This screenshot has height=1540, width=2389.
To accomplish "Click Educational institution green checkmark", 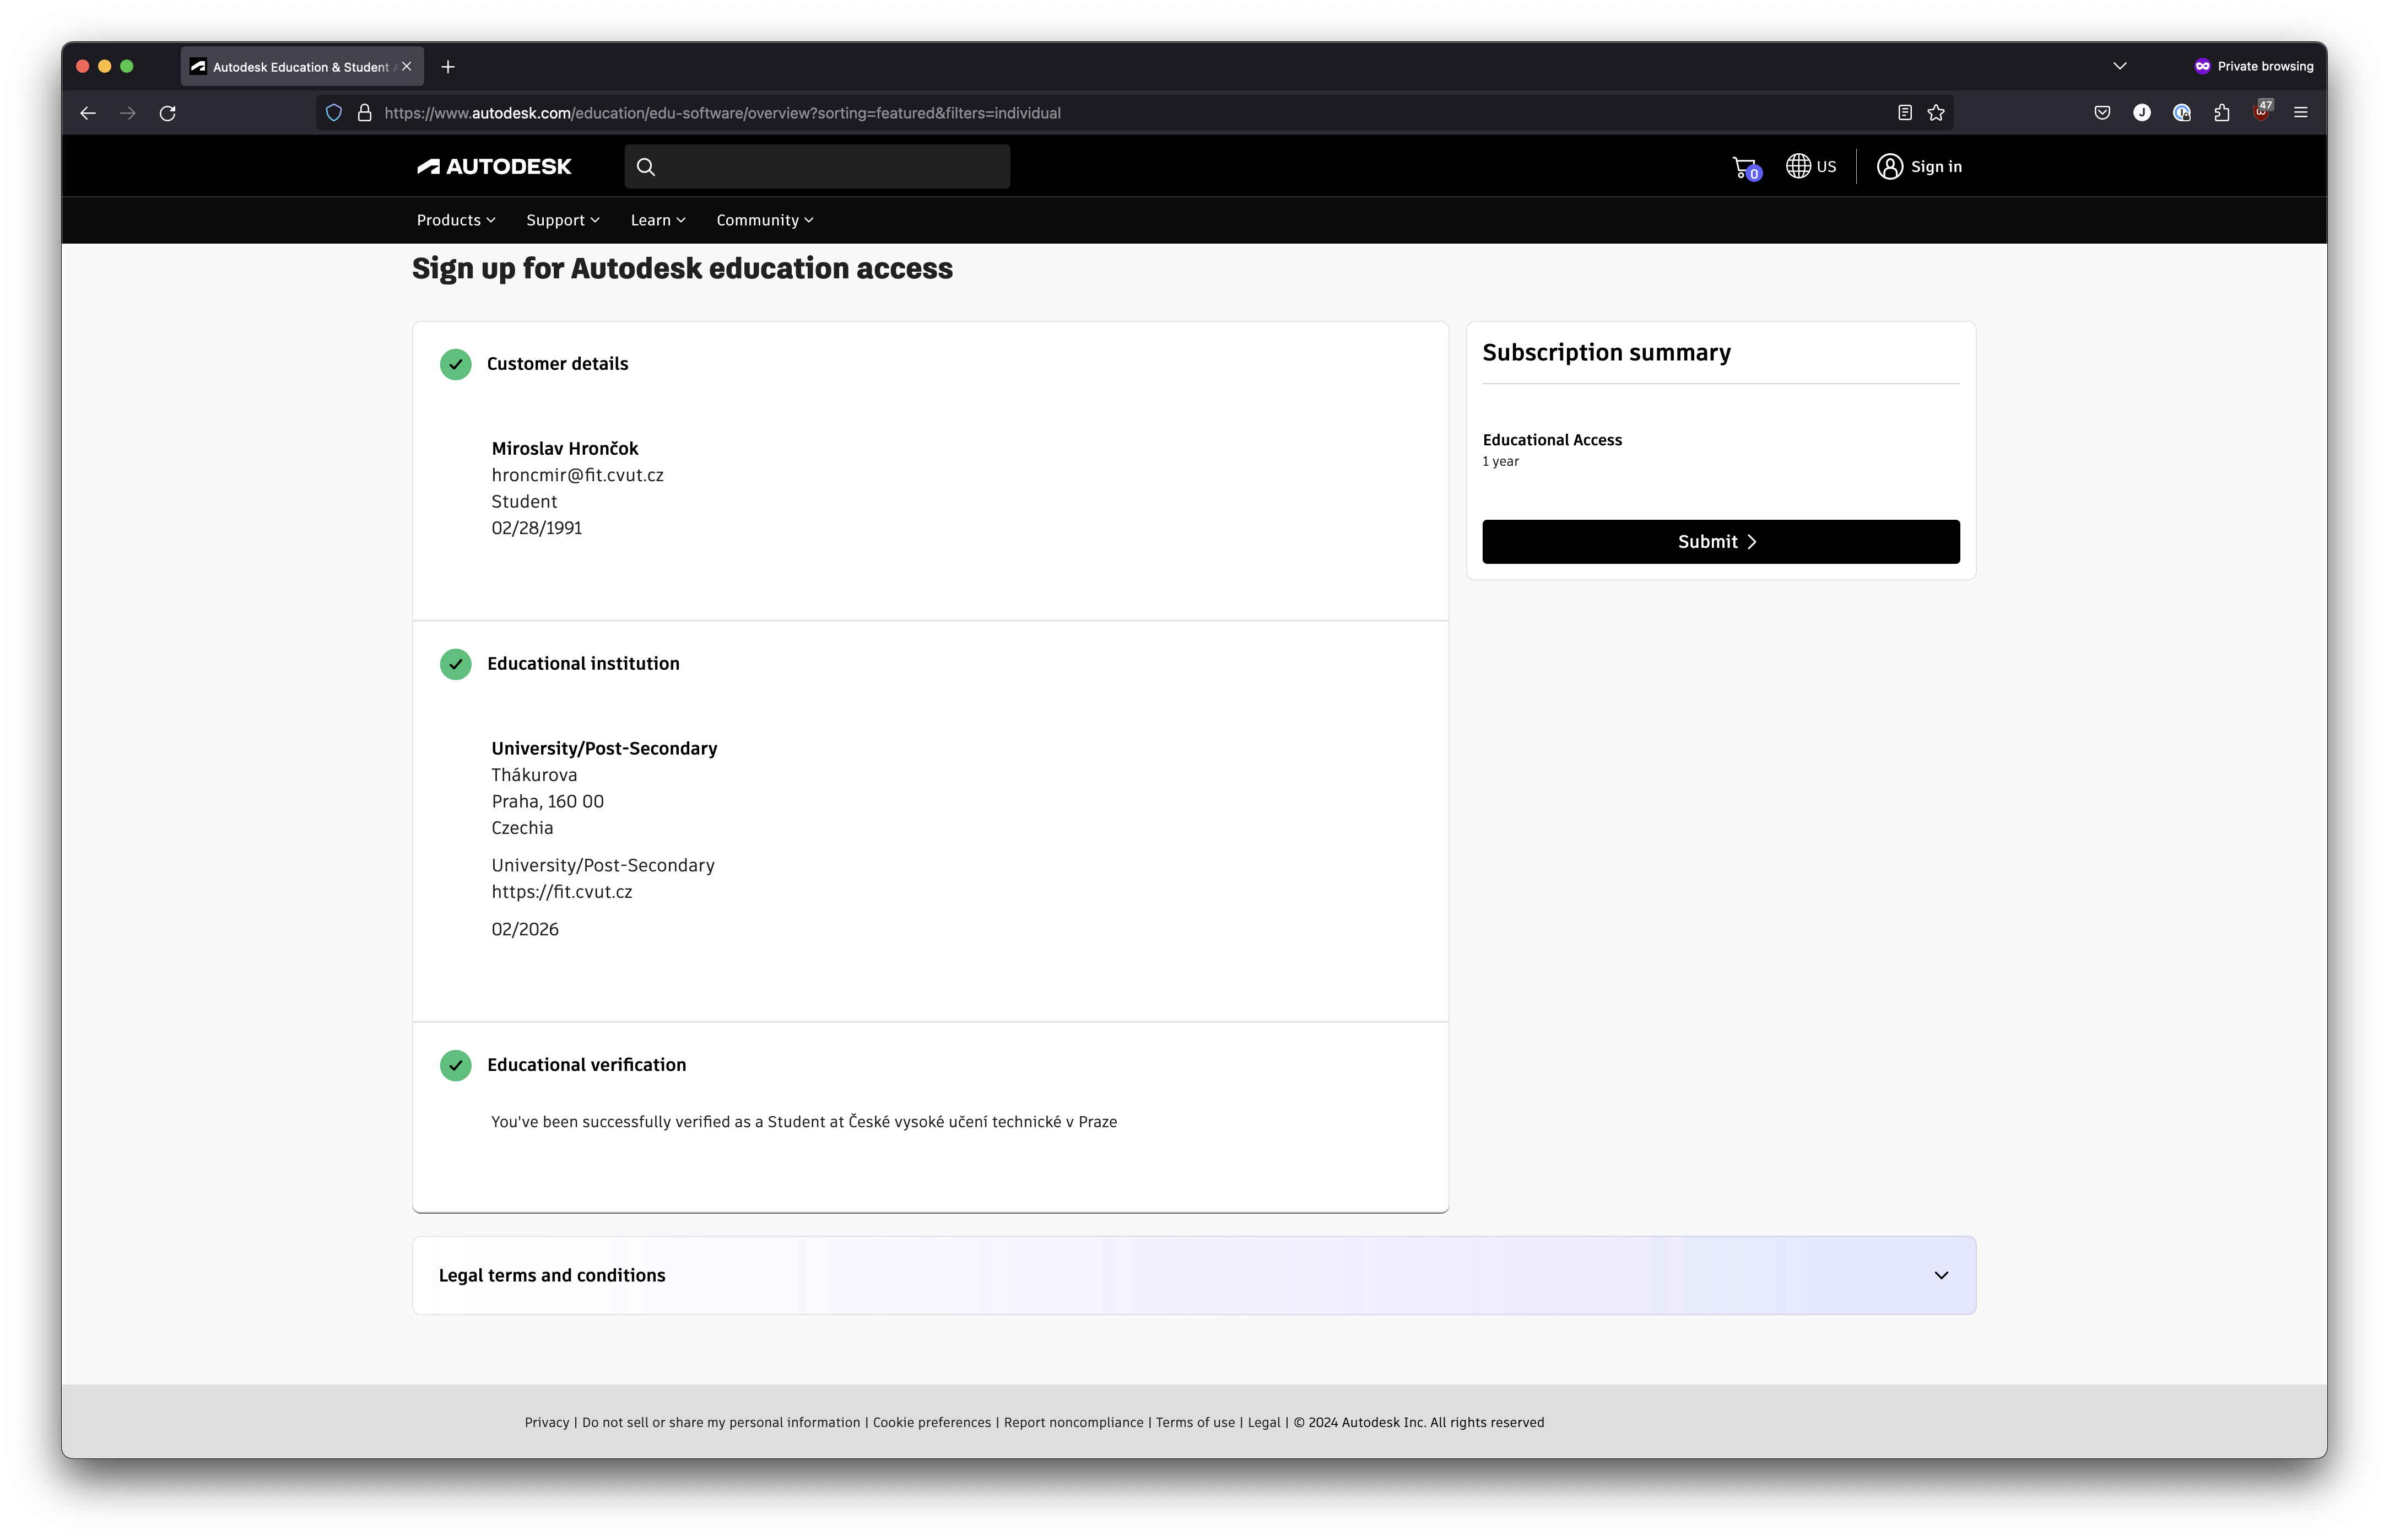I will click(456, 664).
